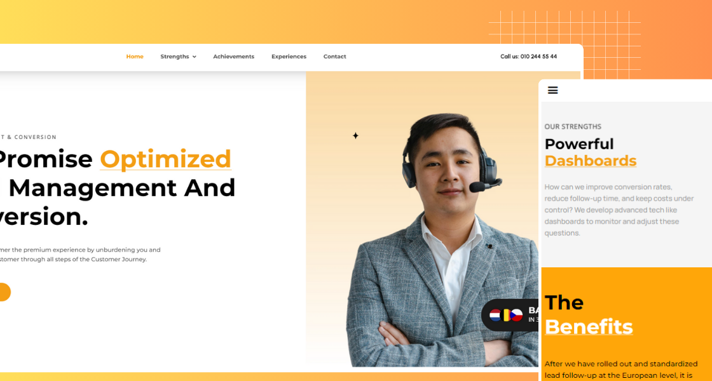Click the black sparkle star icon
This screenshot has height=381, width=712.
tap(355, 136)
